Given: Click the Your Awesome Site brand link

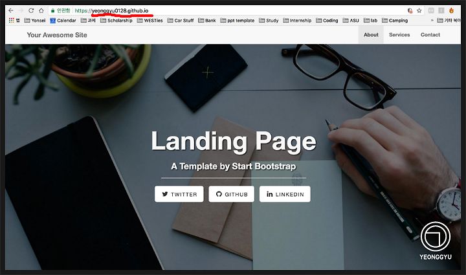Looking at the screenshot, I should tap(57, 35).
